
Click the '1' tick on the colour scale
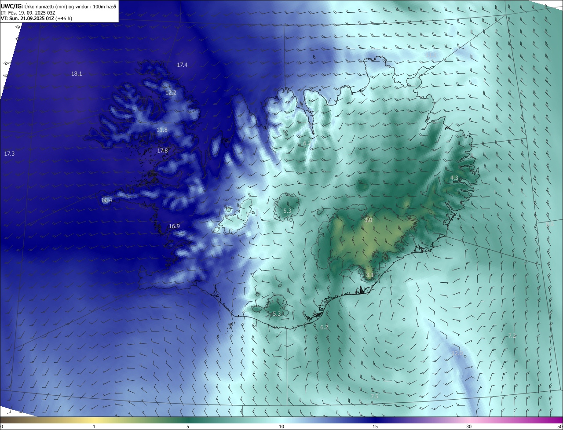94,426
